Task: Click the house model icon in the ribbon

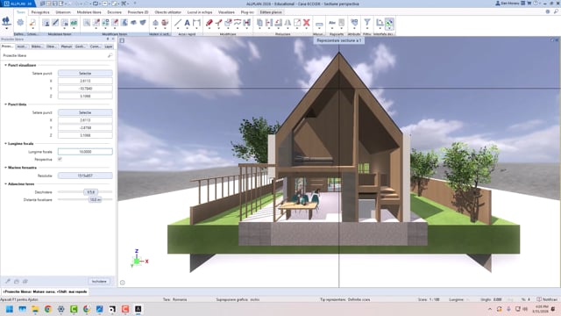Action: point(155,23)
